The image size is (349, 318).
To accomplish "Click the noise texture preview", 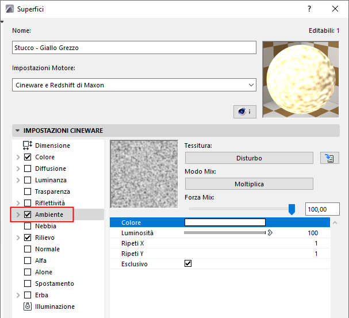I will (144, 174).
